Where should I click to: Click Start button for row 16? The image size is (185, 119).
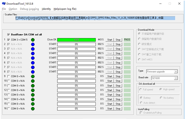click(x=110, y=108)
